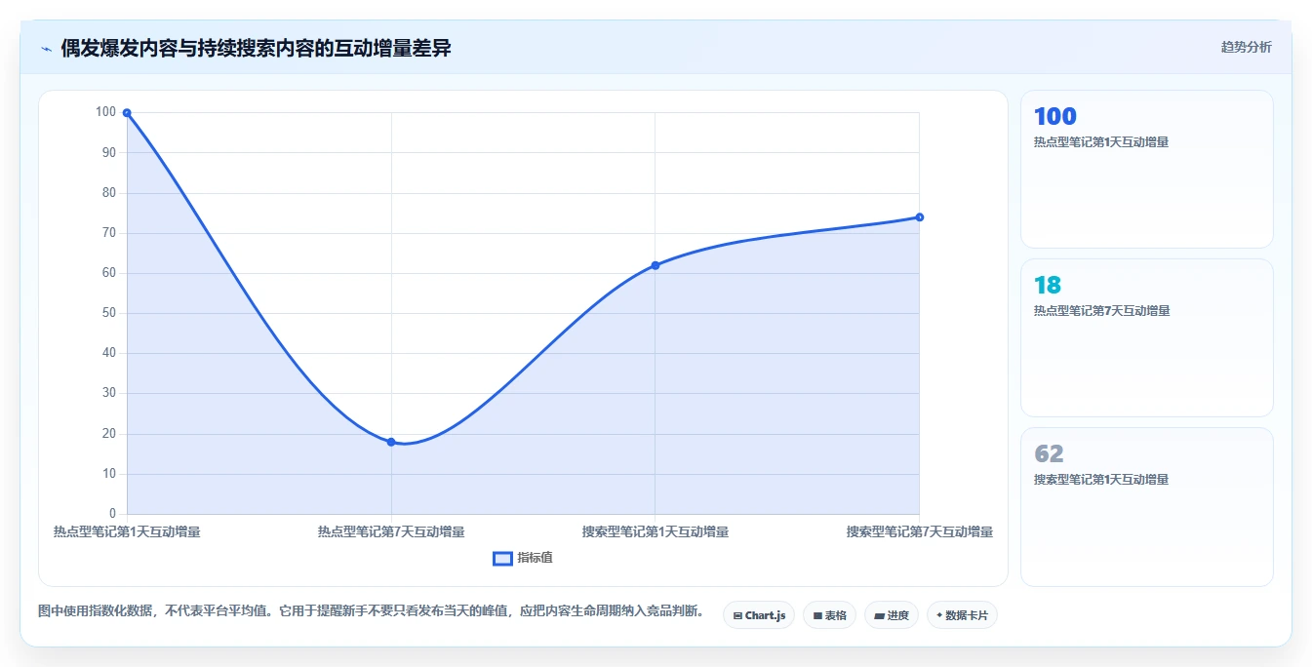Click y-axis tick label 70
This screenshot has width=1312, height=667.
[x=109, y=233]
